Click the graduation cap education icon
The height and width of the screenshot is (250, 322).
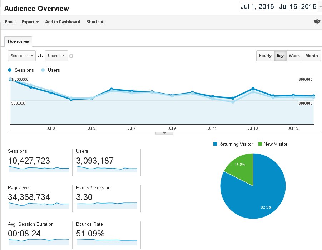(317, 21)
